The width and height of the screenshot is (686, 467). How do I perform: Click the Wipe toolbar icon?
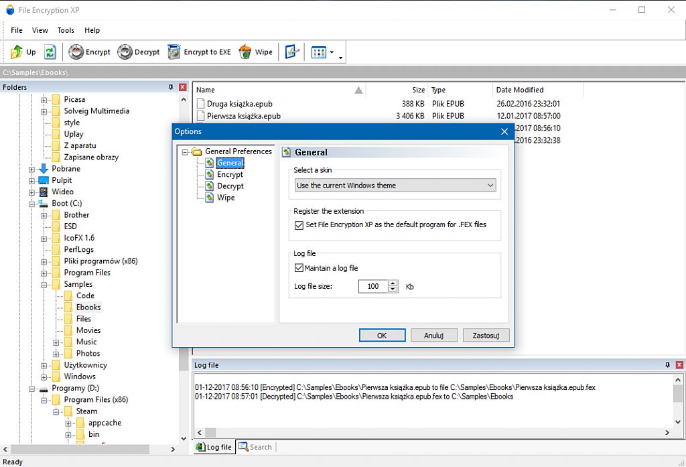245,52
